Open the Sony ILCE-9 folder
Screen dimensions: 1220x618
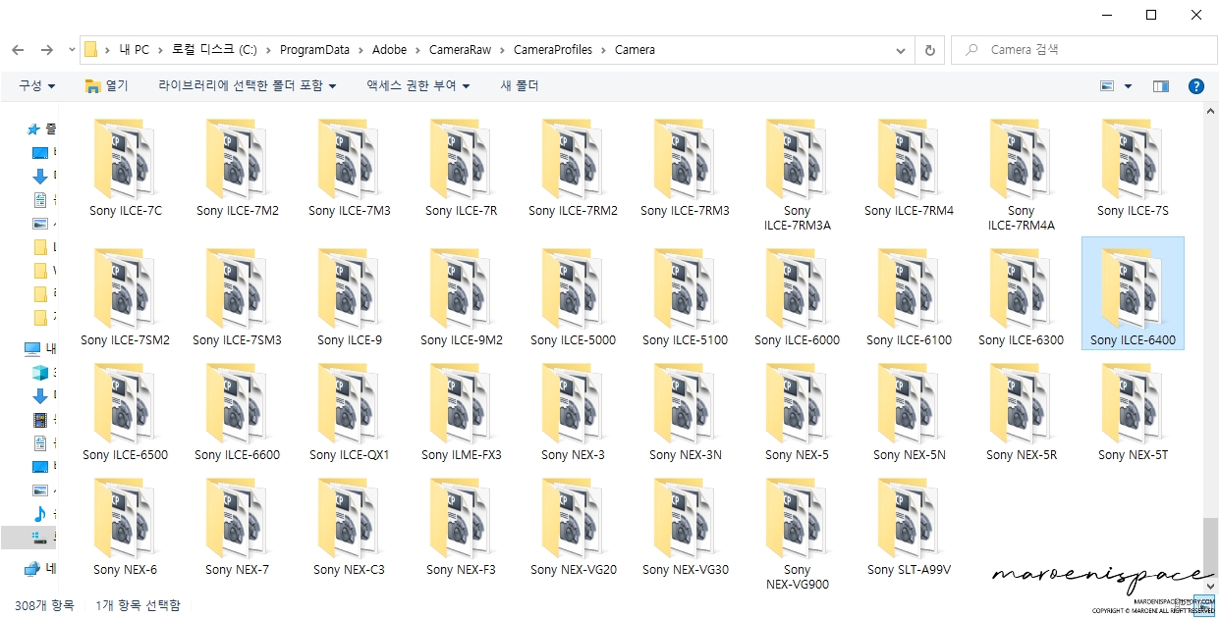pos(349,296)
